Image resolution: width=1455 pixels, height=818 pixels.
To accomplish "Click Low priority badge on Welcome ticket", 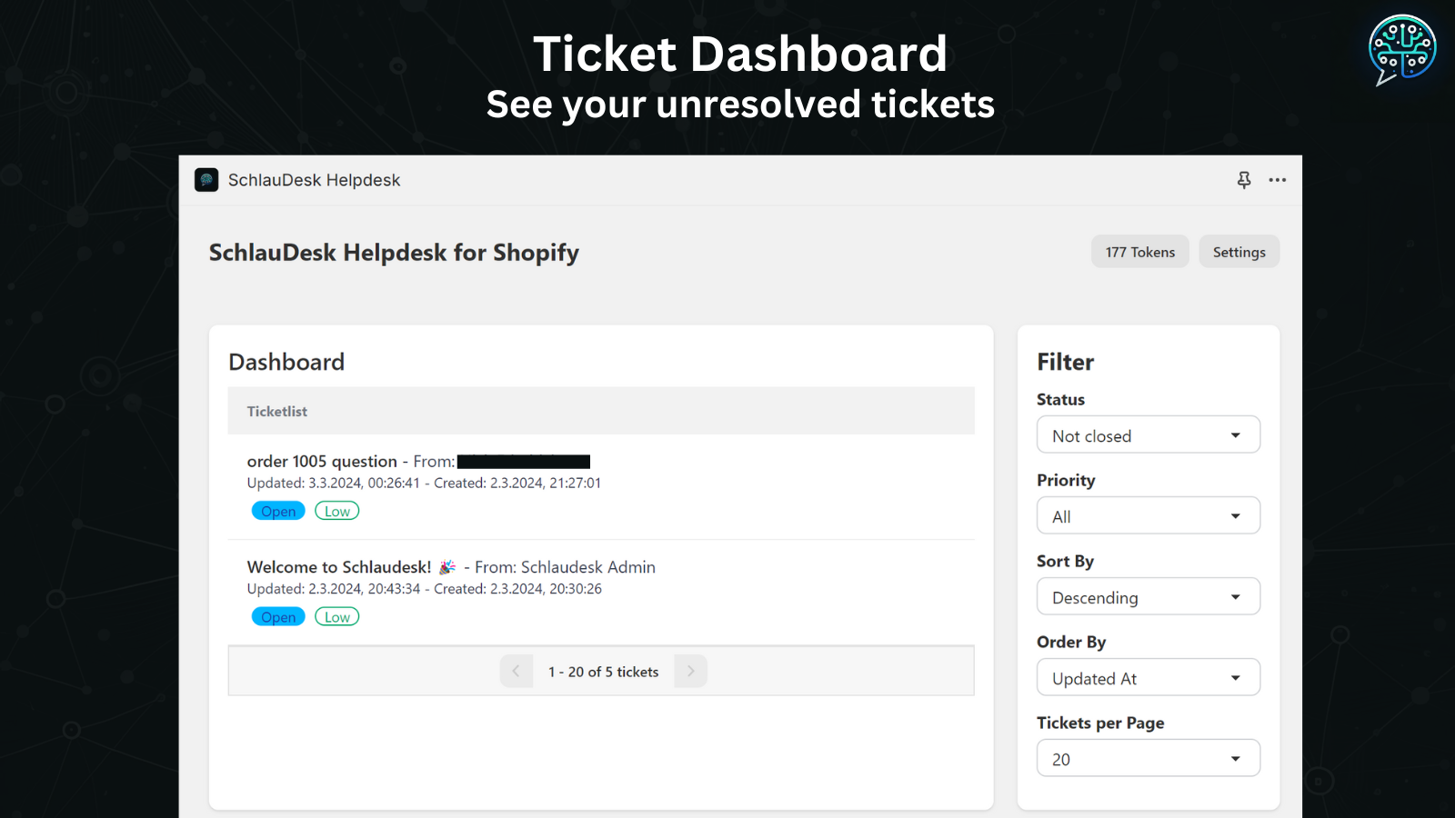I will coord(336,617).
